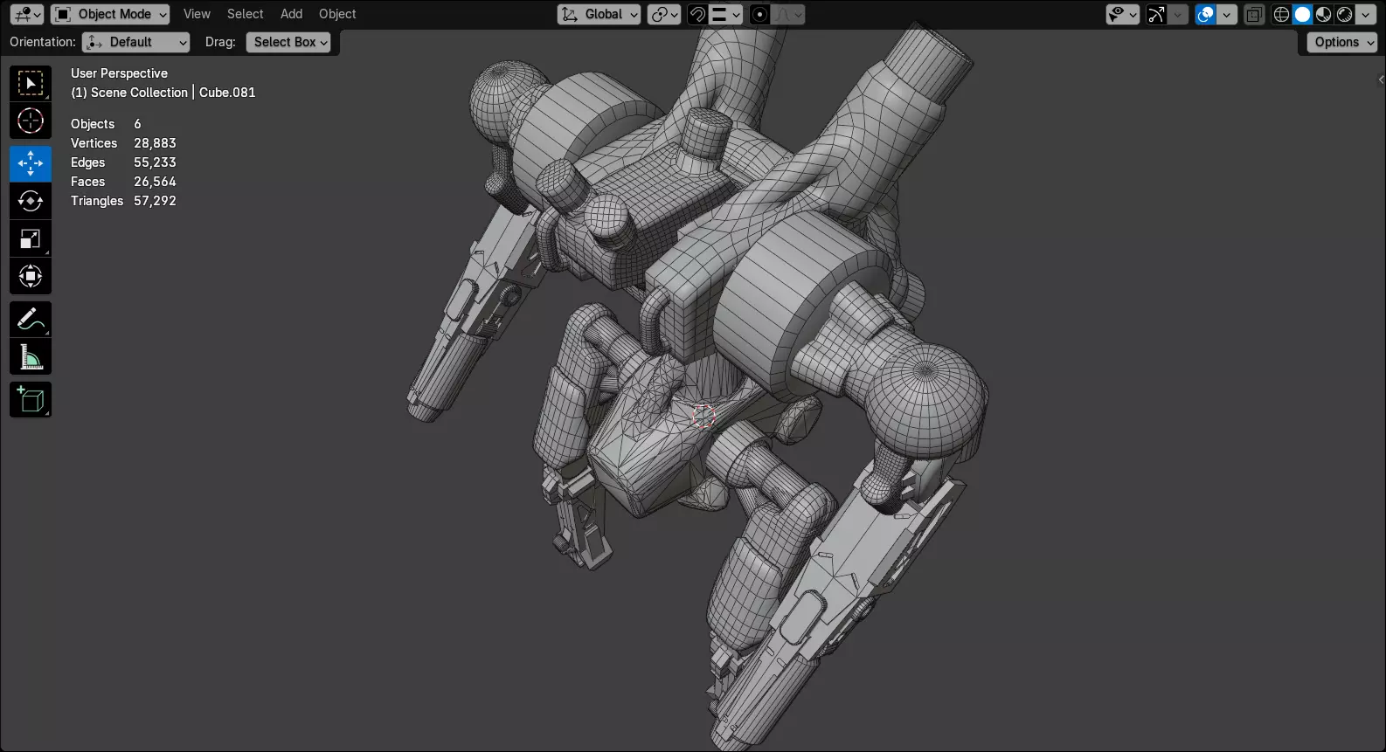Activate the 3D Cursor tool
Viewport: 1386px width, 752px height.
click(x=31, y=121)
